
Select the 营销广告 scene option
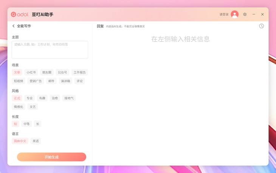coord(36,81)
